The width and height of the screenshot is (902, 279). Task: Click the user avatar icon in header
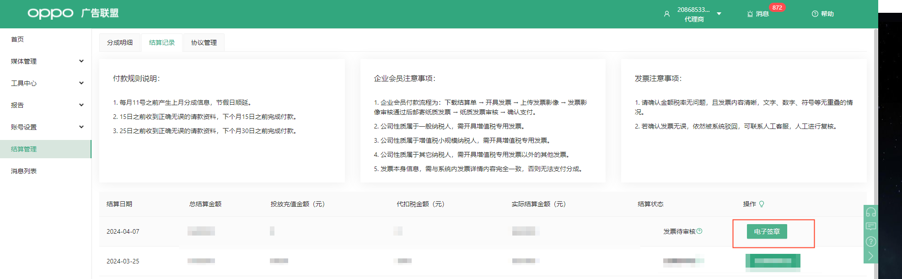666,14
